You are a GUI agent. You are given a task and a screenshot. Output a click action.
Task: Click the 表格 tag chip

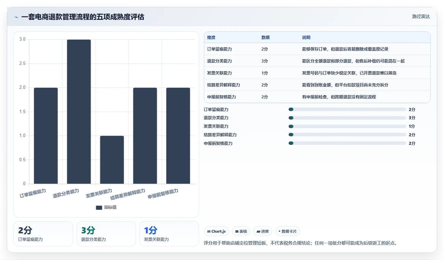[241, 231]
